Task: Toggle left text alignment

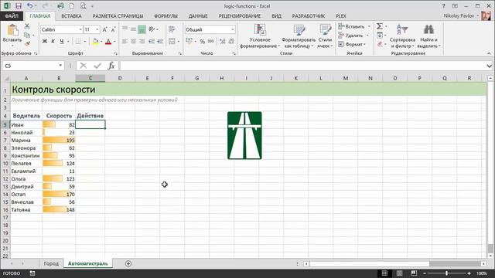Action: coord(125,41)
